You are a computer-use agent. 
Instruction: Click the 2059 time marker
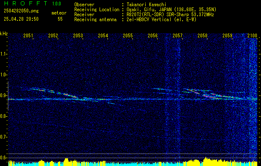click(227, 35)
